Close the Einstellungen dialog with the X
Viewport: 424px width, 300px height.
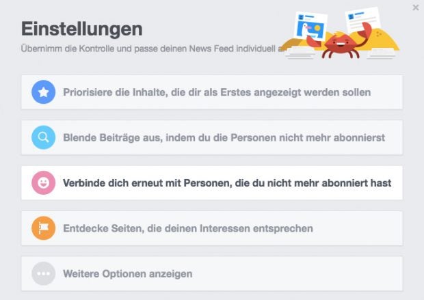click(416, 8)
